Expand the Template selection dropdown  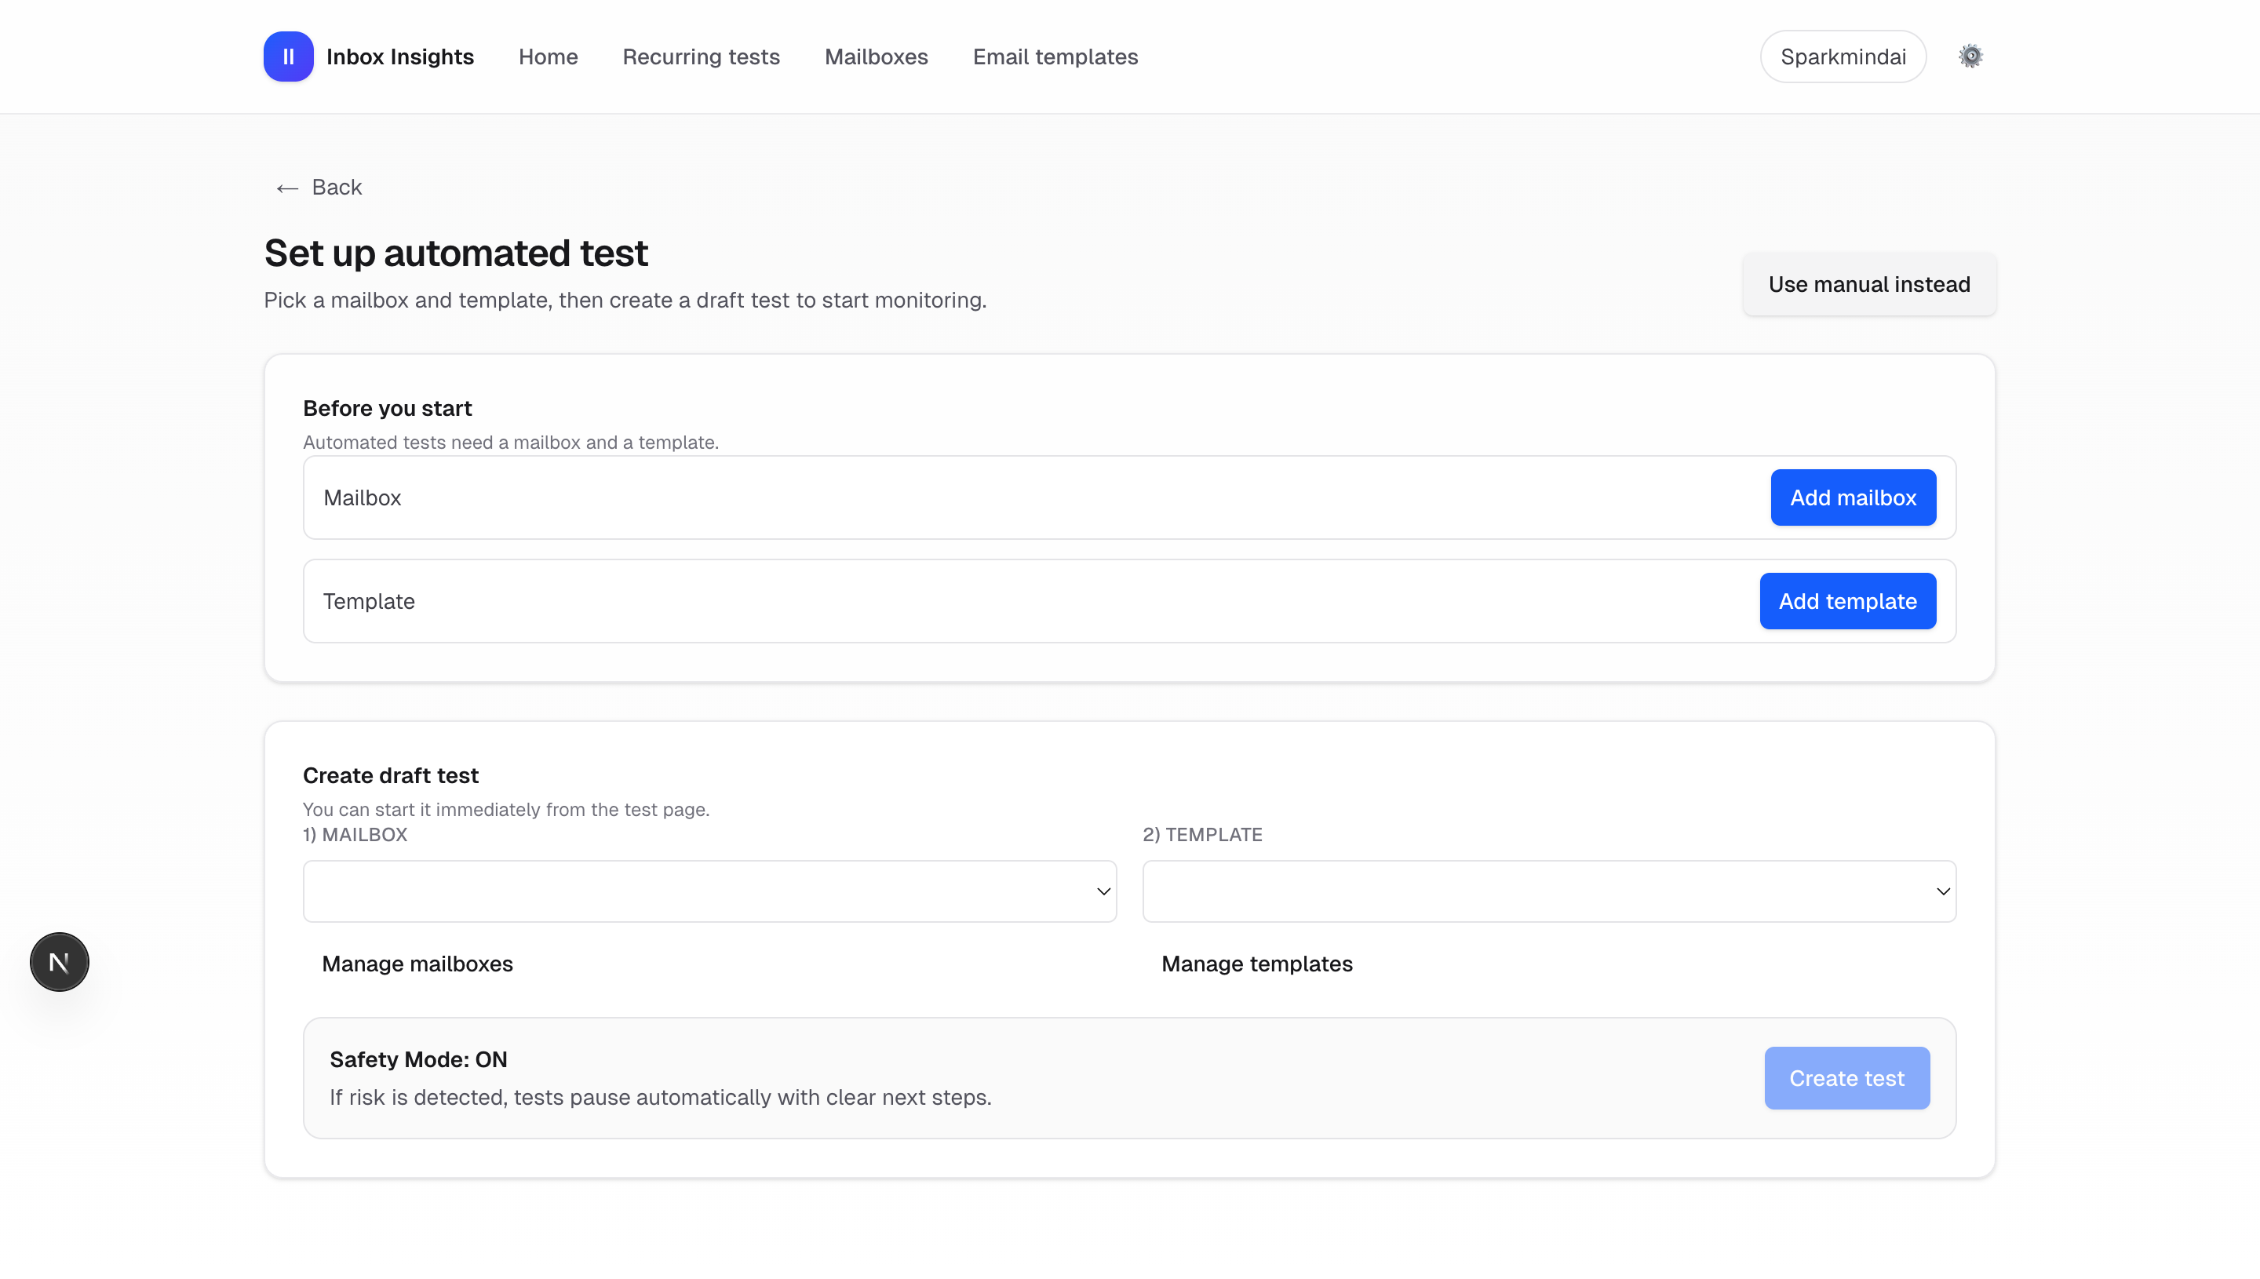[1548, 891]
